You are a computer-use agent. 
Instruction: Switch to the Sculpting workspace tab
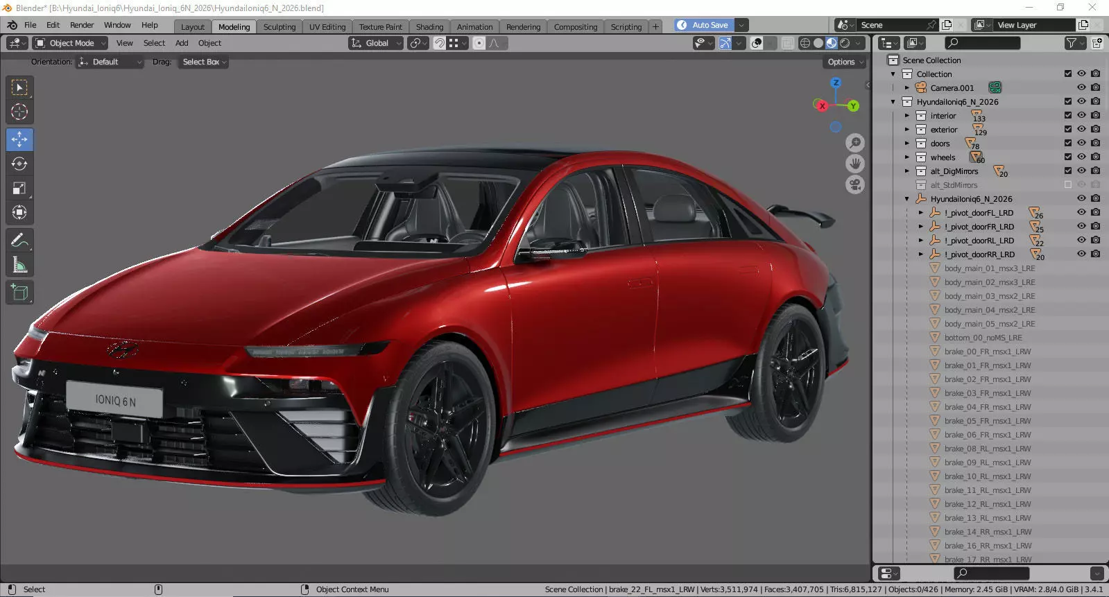[280, 27]
